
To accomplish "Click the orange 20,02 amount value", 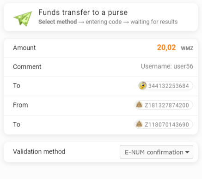I will (166, 48).
